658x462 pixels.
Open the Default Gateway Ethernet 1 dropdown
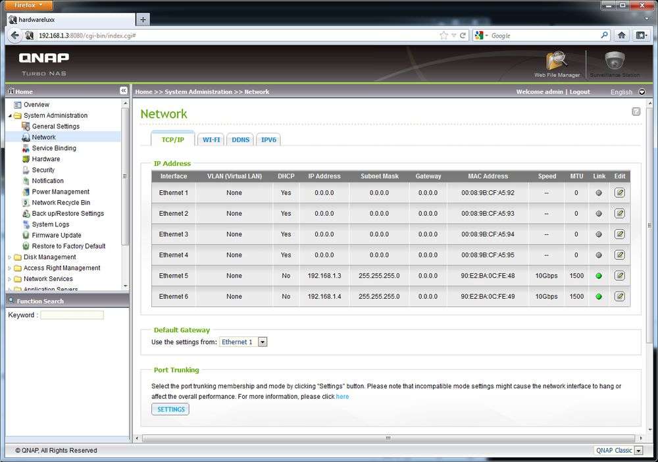[243, 342]
